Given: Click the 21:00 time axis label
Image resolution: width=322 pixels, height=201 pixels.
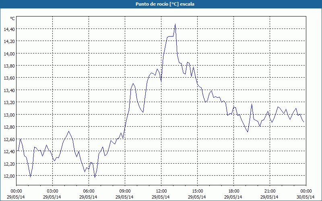Looking at the screenshot, I should coord(270,191).
